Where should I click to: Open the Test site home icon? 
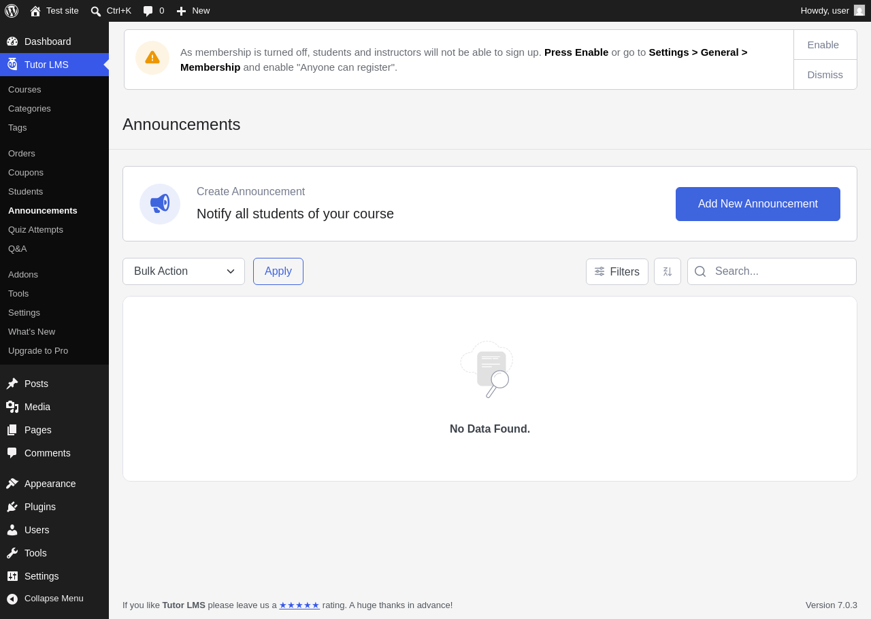(x=35, y=11)
